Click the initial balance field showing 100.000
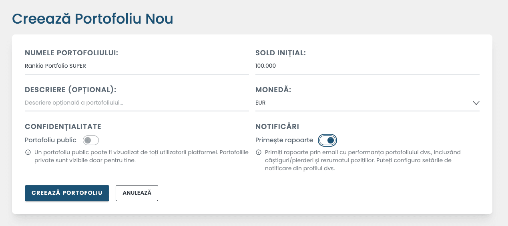Image resolution: width=508 pixels, height=226 pixels. tap(367, 66)
